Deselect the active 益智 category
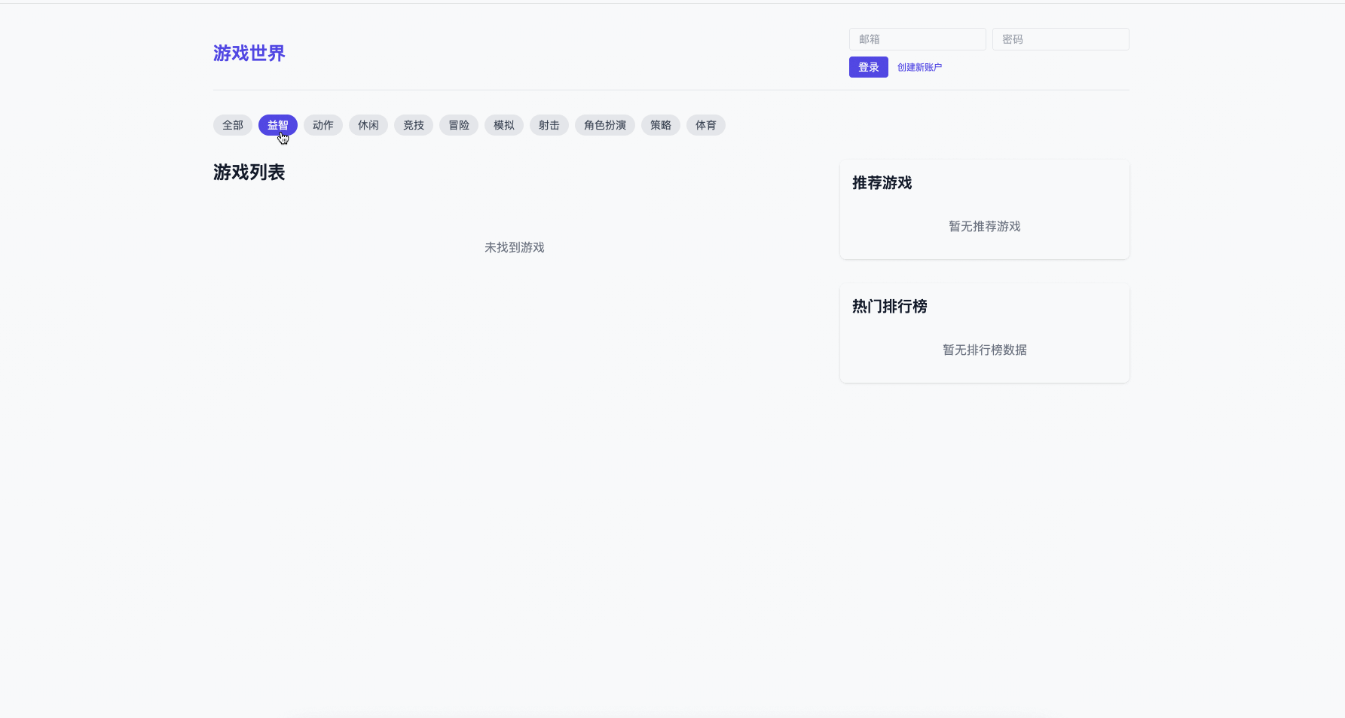The height and width of the screenshot is (718, 1345). tap(277, 125)
